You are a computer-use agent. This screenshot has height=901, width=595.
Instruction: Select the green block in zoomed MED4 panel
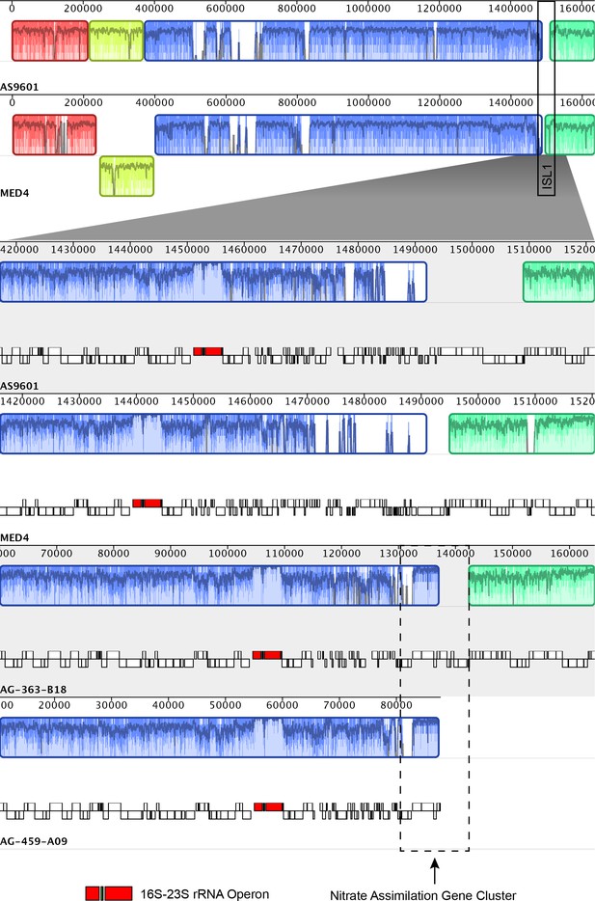click(x=522, y=434)
